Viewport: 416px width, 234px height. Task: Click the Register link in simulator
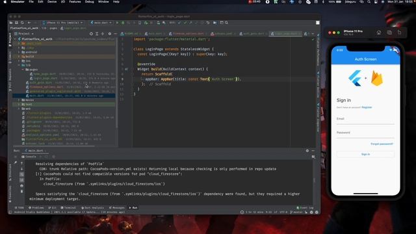tap(367, 107)
